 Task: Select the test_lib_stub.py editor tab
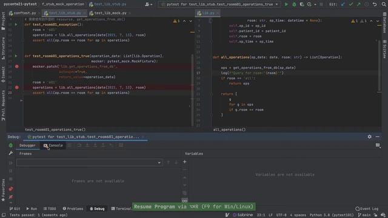(x=65, y=13)
